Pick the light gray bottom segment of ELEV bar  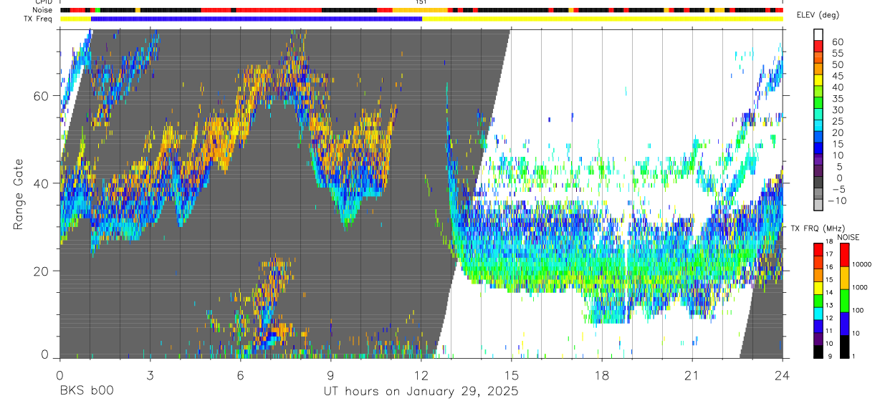pos(818,203)
